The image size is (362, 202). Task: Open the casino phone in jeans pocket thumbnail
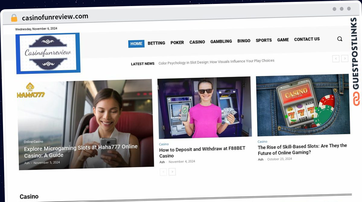coord(303,105)
